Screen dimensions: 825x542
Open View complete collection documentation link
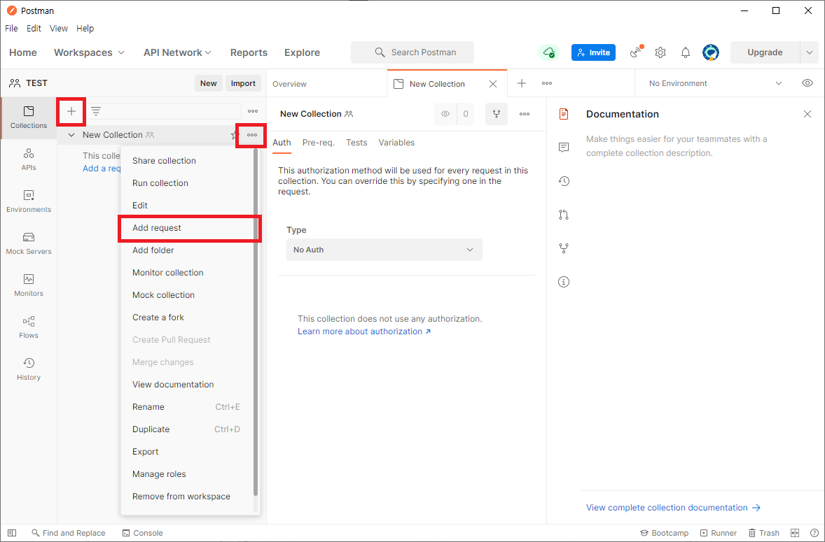[674, 507]
